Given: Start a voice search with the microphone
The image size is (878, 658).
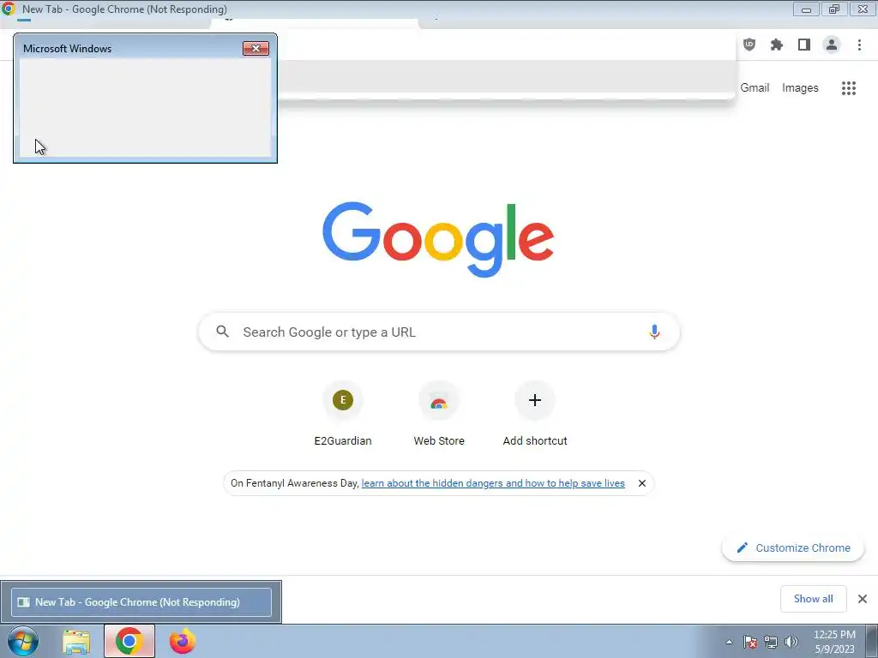Looking at the screenshot, I should (x=654, y=332).
